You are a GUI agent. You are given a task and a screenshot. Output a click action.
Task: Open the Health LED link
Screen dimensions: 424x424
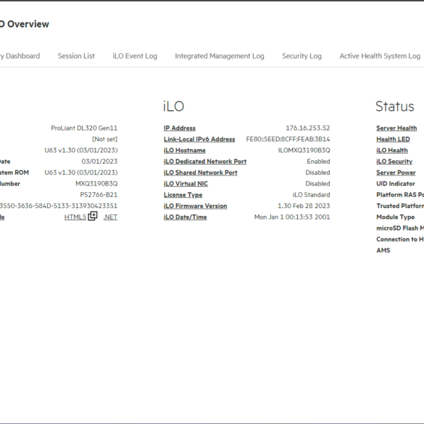tap(393, 139)
